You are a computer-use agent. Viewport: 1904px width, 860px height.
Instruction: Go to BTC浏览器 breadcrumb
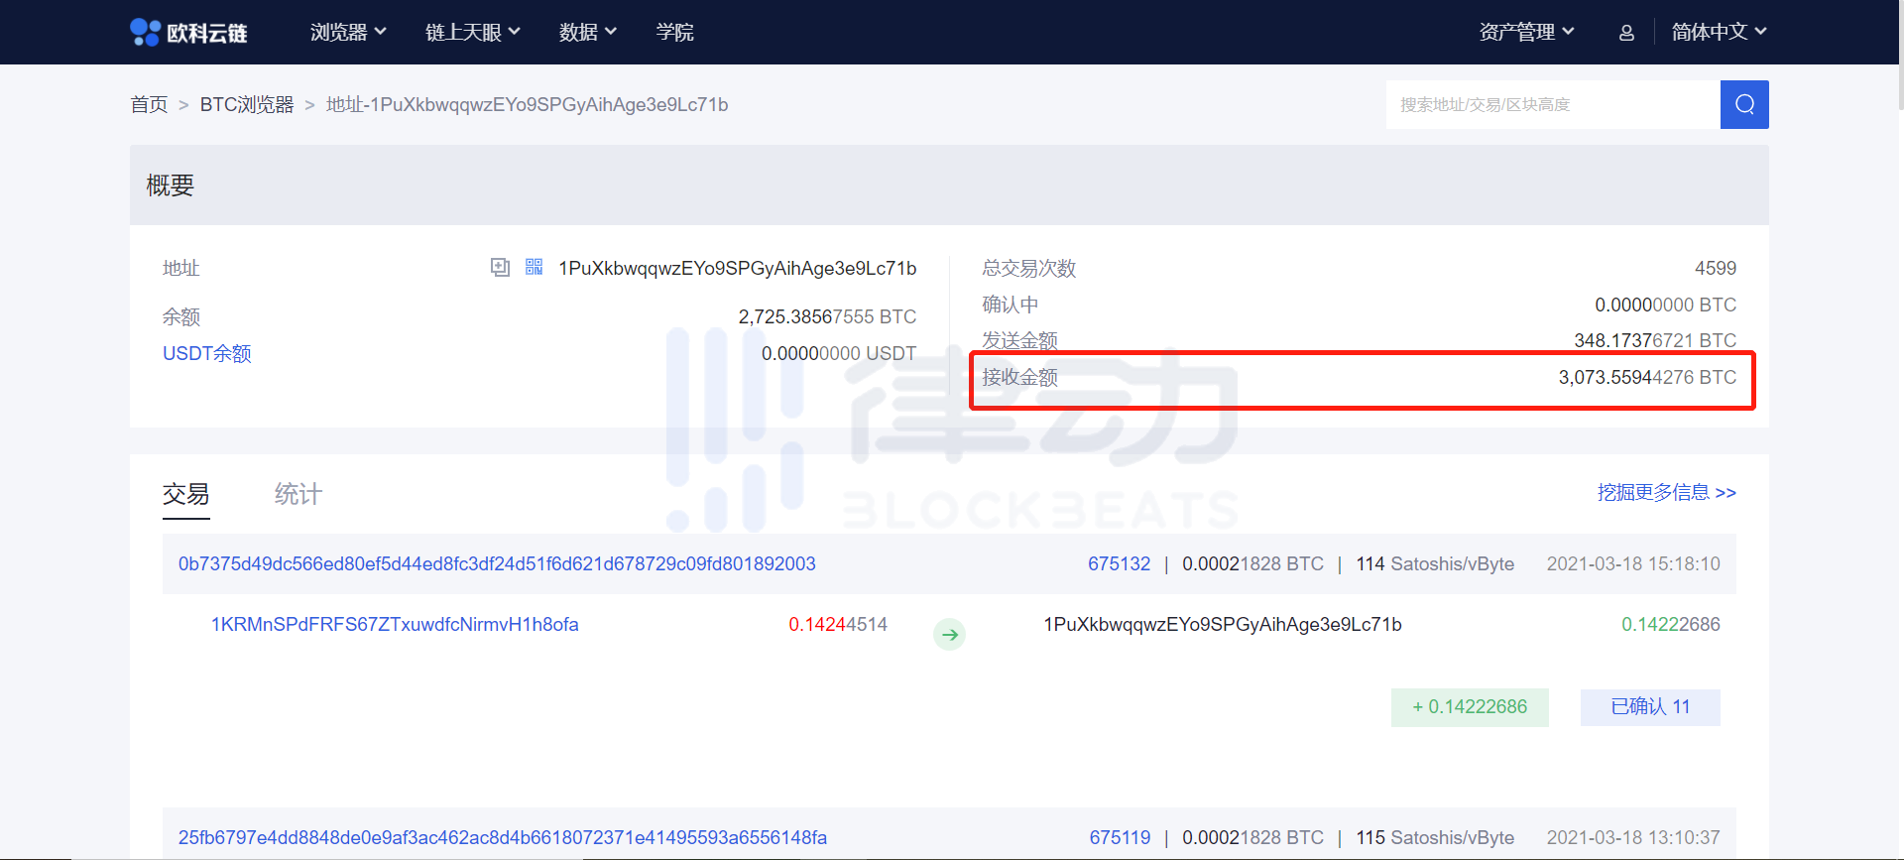247,105
